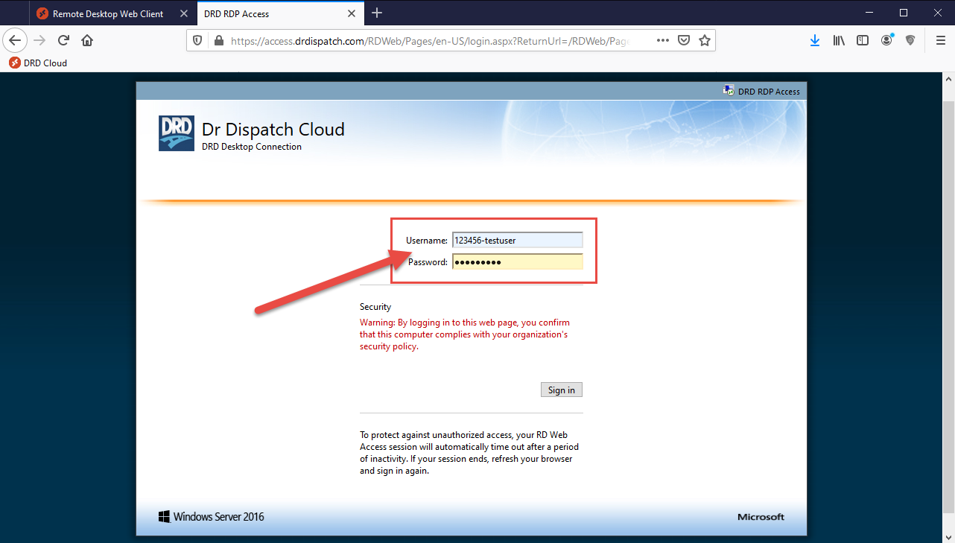Screen dimensions: 955x543
Task: Open the Firefox hamburger menu
Action: pos(940,40)
